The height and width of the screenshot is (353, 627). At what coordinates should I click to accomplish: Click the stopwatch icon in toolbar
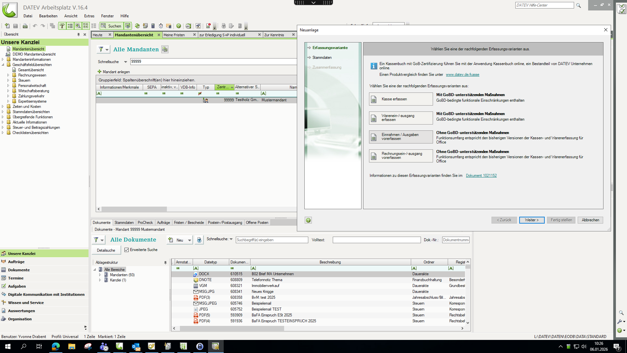(x=161, y=26)
